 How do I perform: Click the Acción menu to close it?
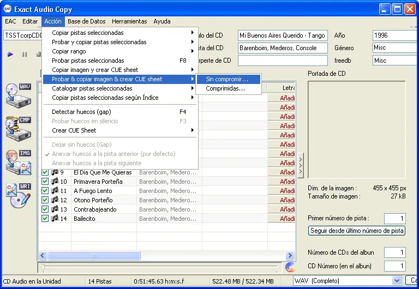point(53,21)
